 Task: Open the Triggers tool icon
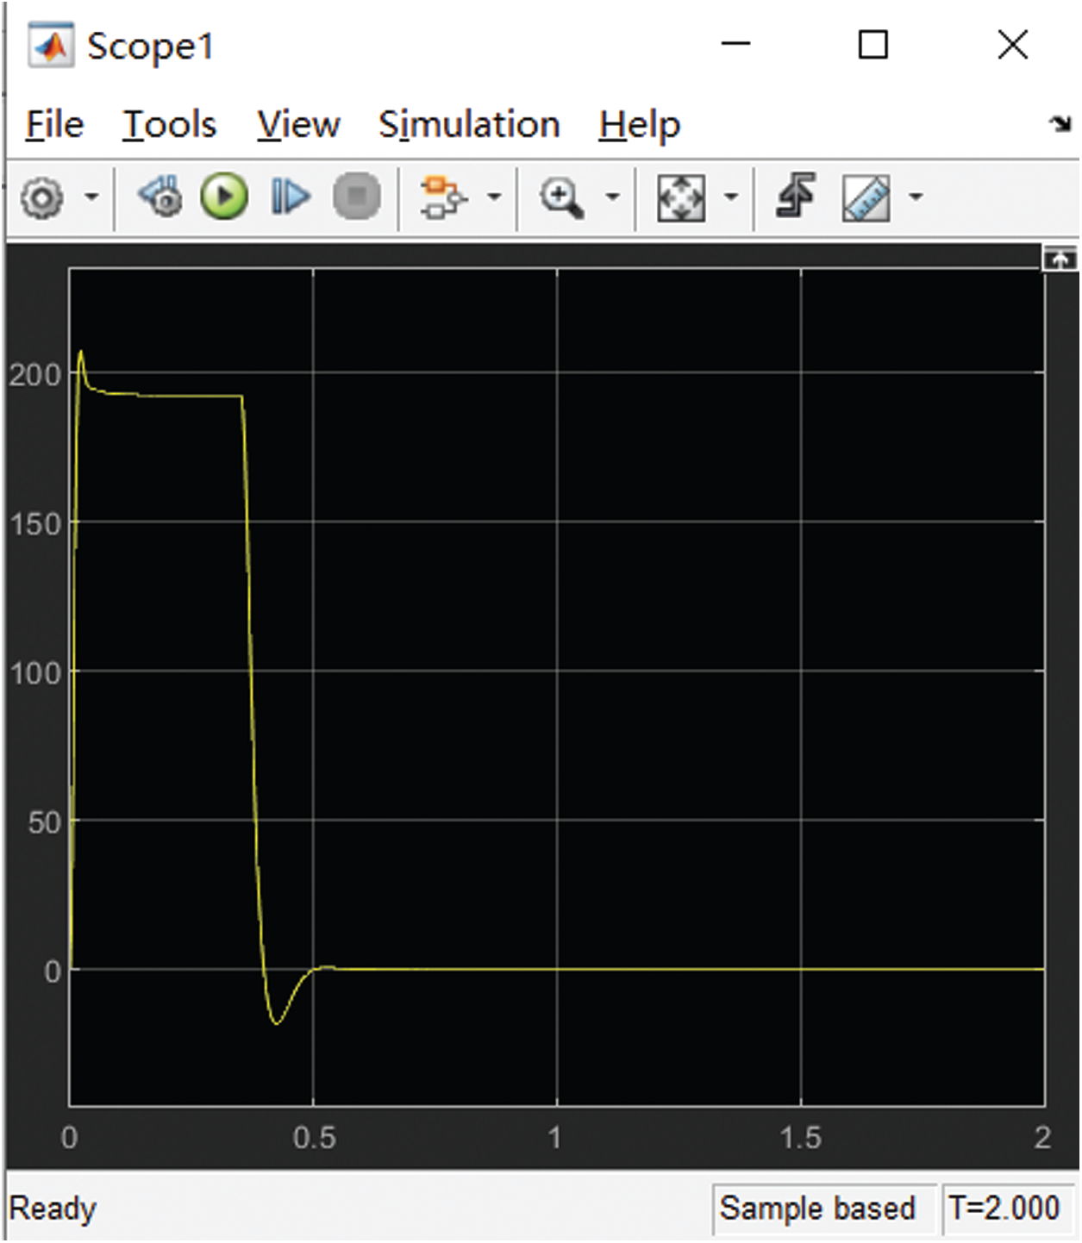796,196
